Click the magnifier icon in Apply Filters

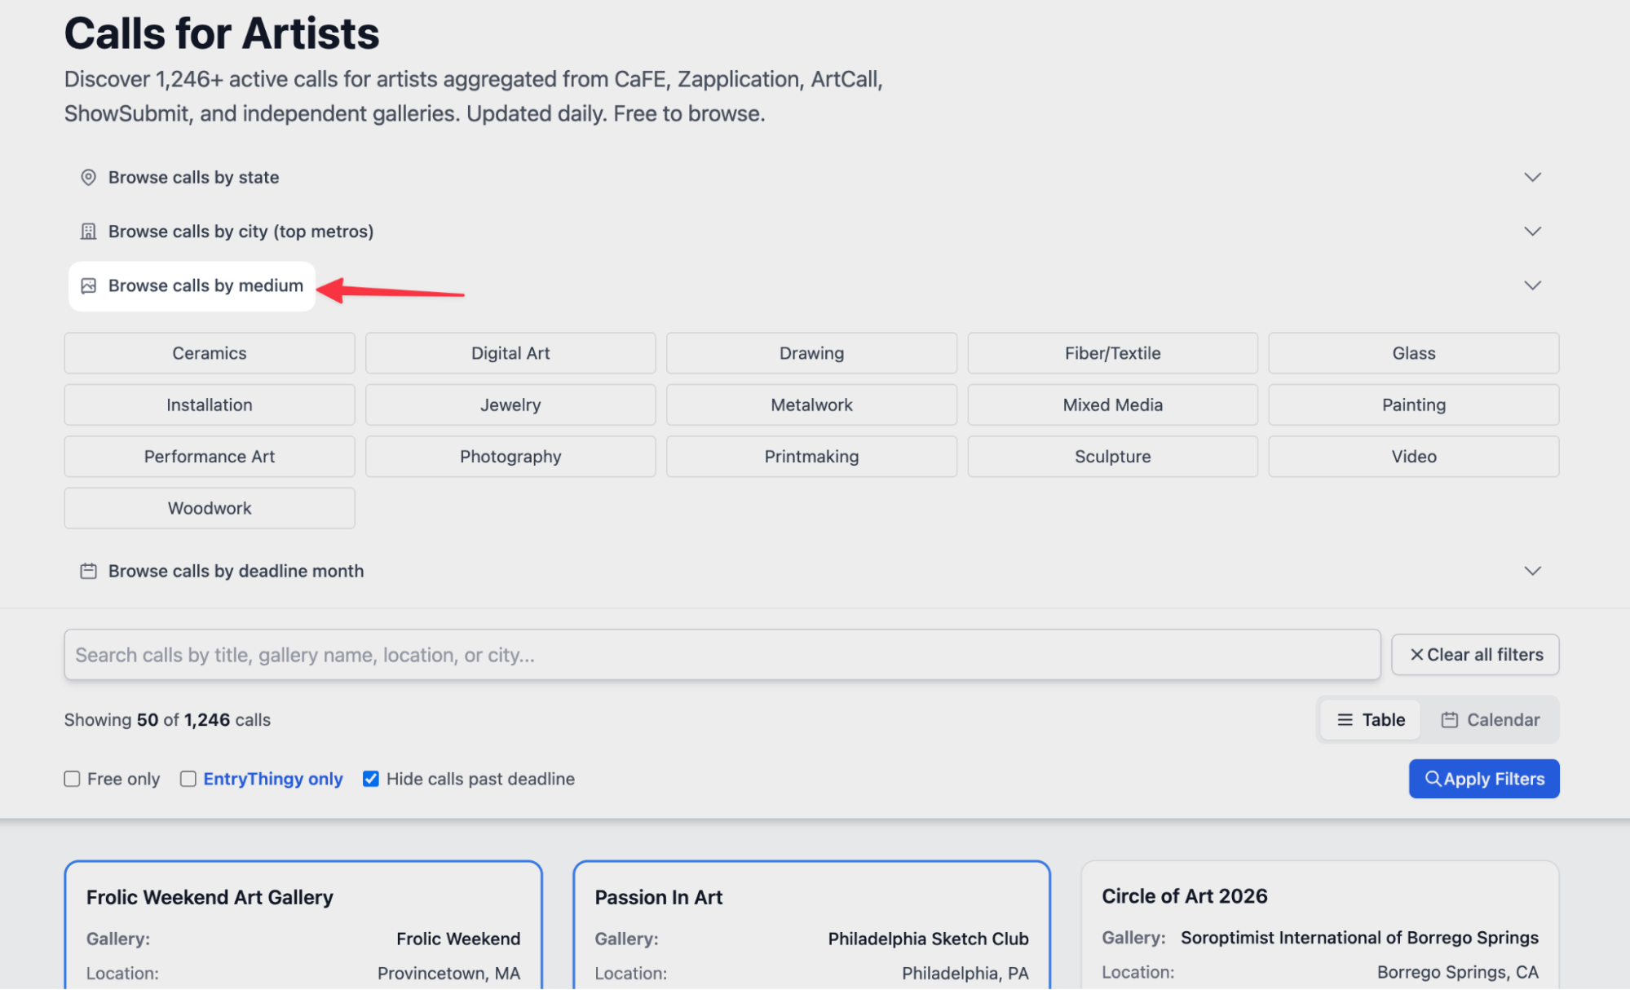tap(1432, 779)
